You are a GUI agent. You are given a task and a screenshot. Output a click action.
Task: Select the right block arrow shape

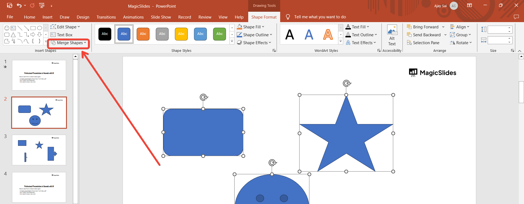33,35
